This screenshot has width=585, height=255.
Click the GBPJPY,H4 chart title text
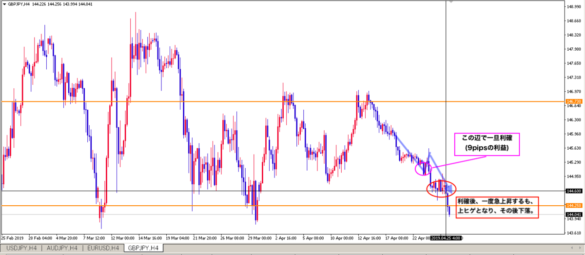(19, 4)
